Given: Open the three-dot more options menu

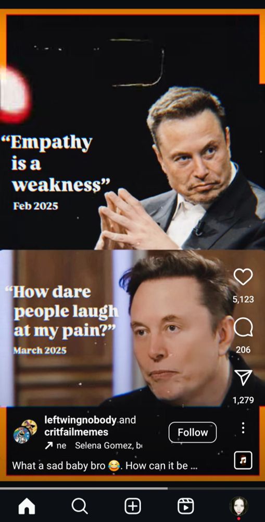Looking at the screenshot, I should click(x=243, y=428).
